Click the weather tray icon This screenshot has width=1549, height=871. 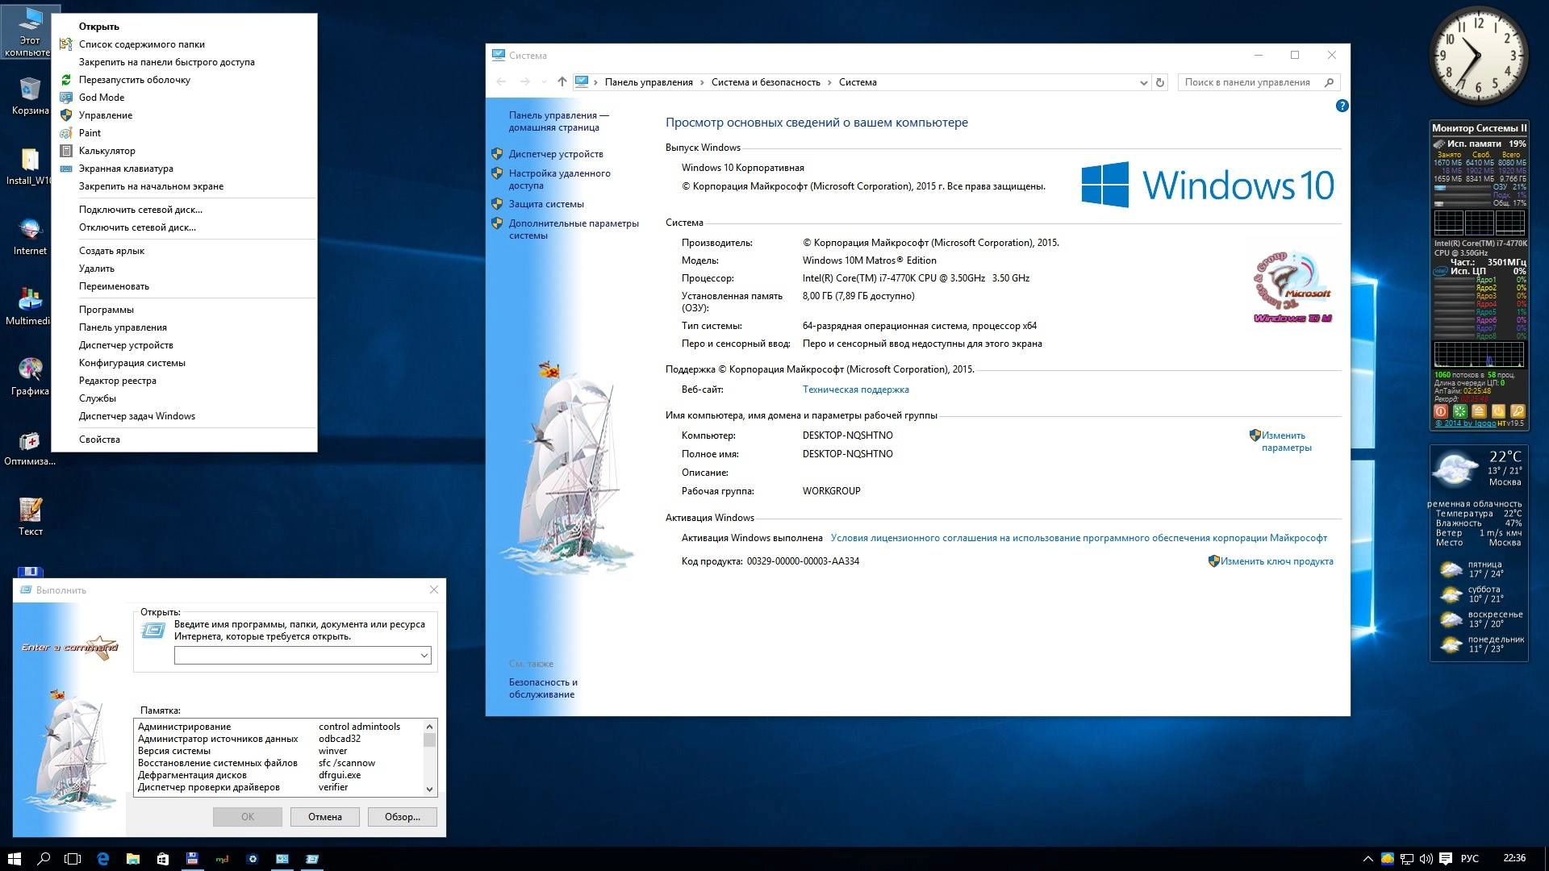click(x=1387, y=859)
